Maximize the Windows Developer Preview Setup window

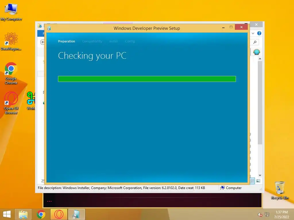(x=231, y=27)
